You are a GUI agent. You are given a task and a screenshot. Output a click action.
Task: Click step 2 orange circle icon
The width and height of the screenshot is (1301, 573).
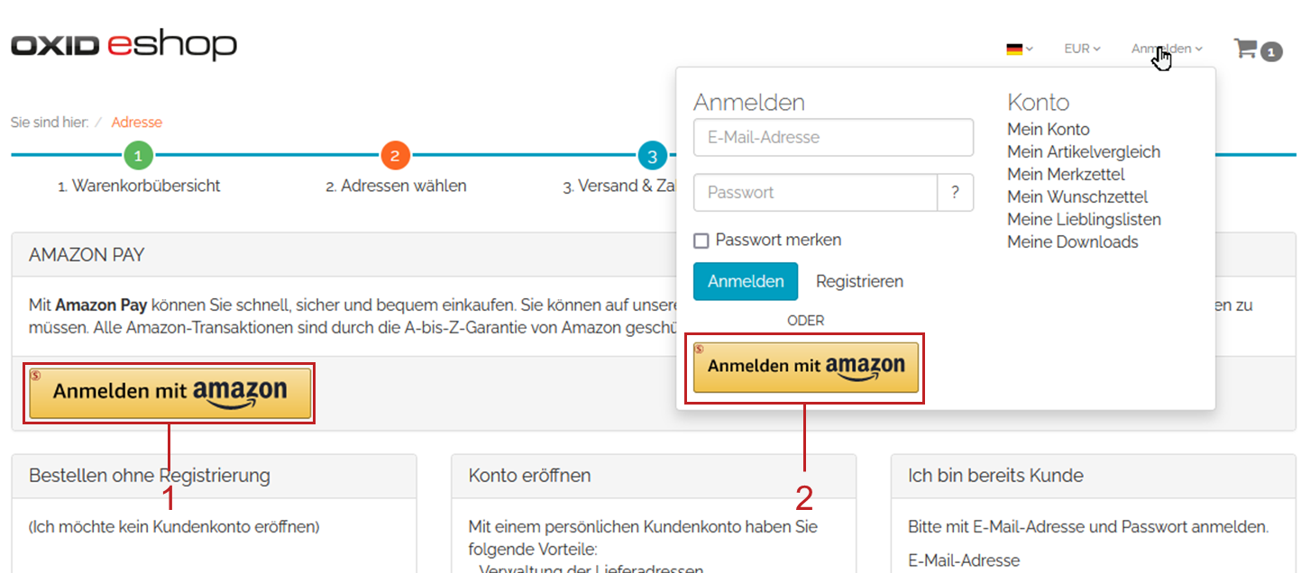[x=395, y=156]
